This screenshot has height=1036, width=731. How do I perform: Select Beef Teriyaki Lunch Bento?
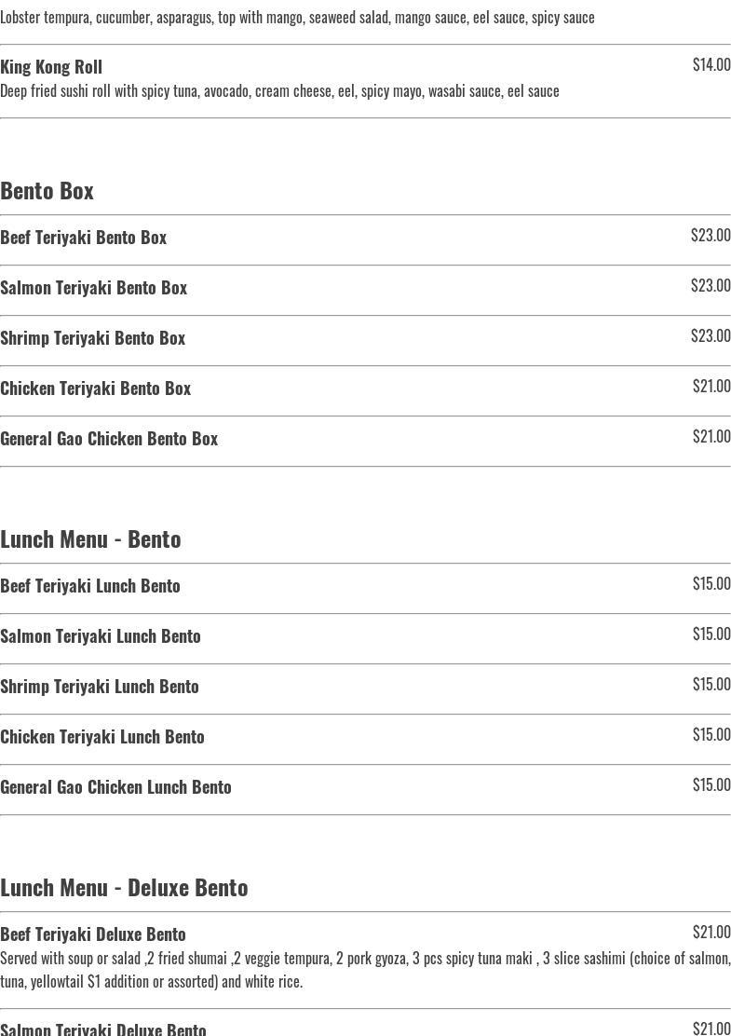tap(90, 586)
